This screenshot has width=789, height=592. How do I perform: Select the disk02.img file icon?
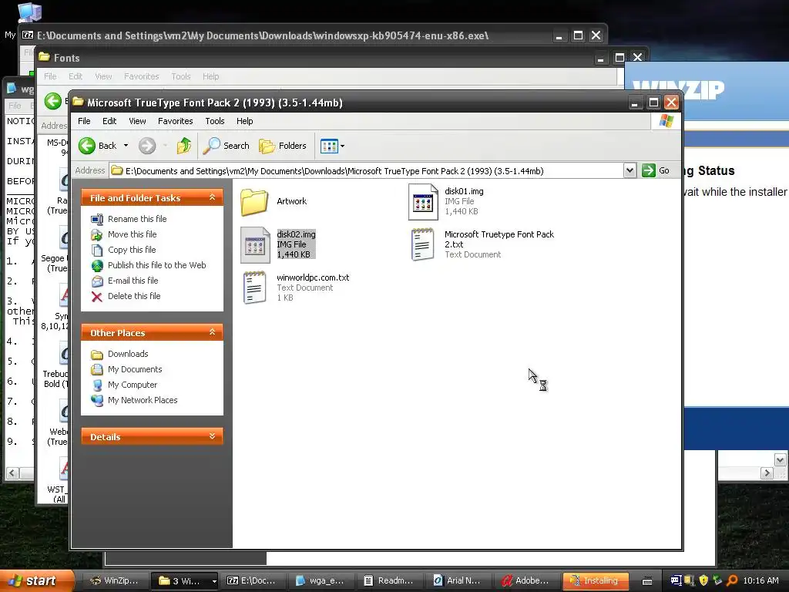coord(255,245)
